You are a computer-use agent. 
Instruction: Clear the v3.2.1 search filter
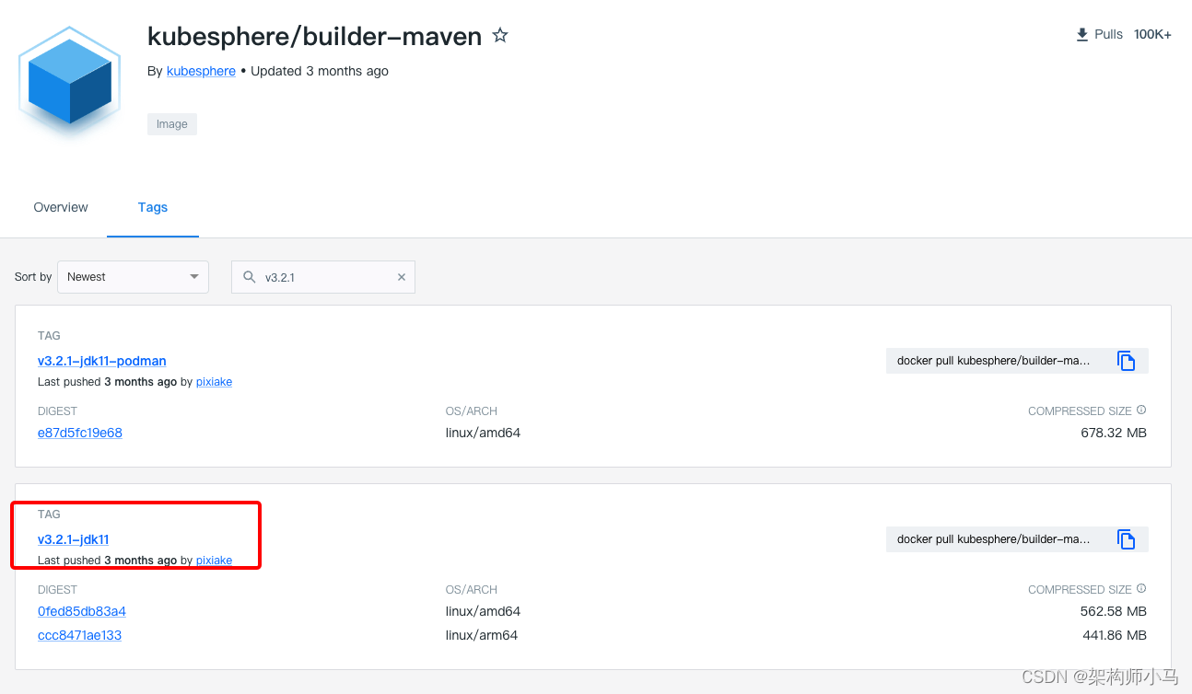pos(402,277)
